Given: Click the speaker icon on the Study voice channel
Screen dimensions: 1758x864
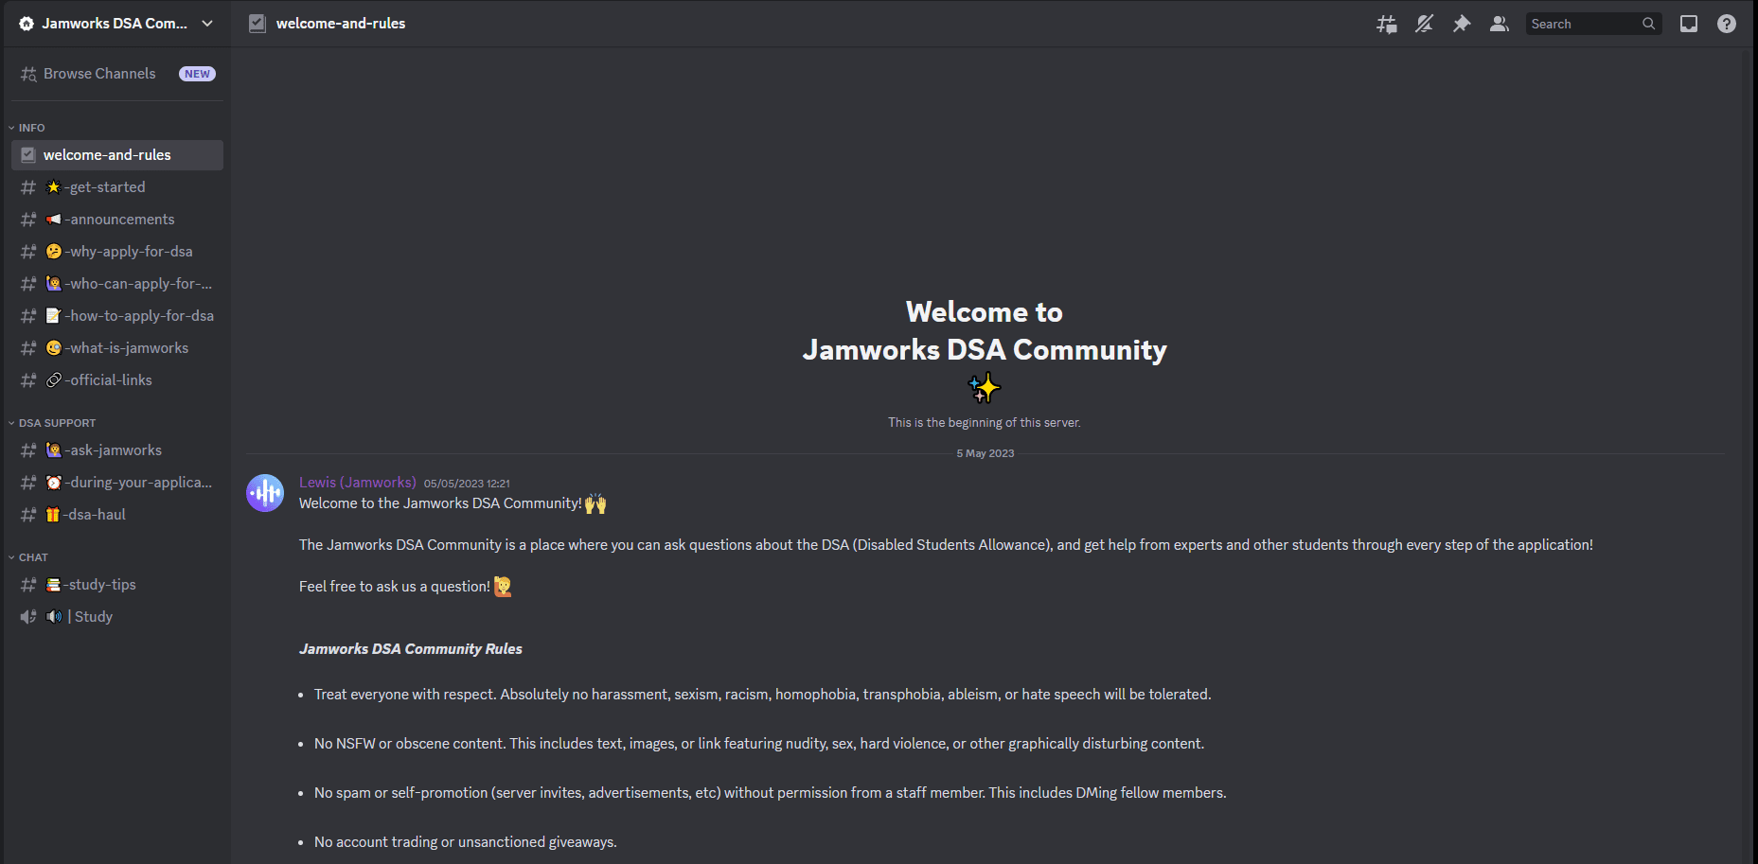Looking at the screenshot, I should (27, 616).
